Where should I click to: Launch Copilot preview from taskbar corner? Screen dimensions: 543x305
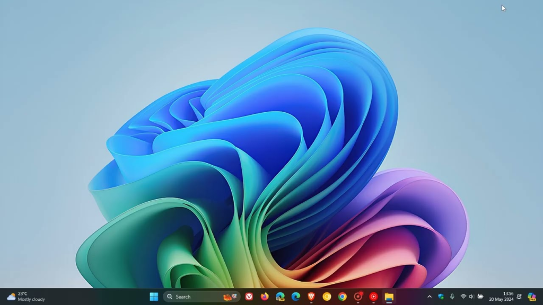531,297
